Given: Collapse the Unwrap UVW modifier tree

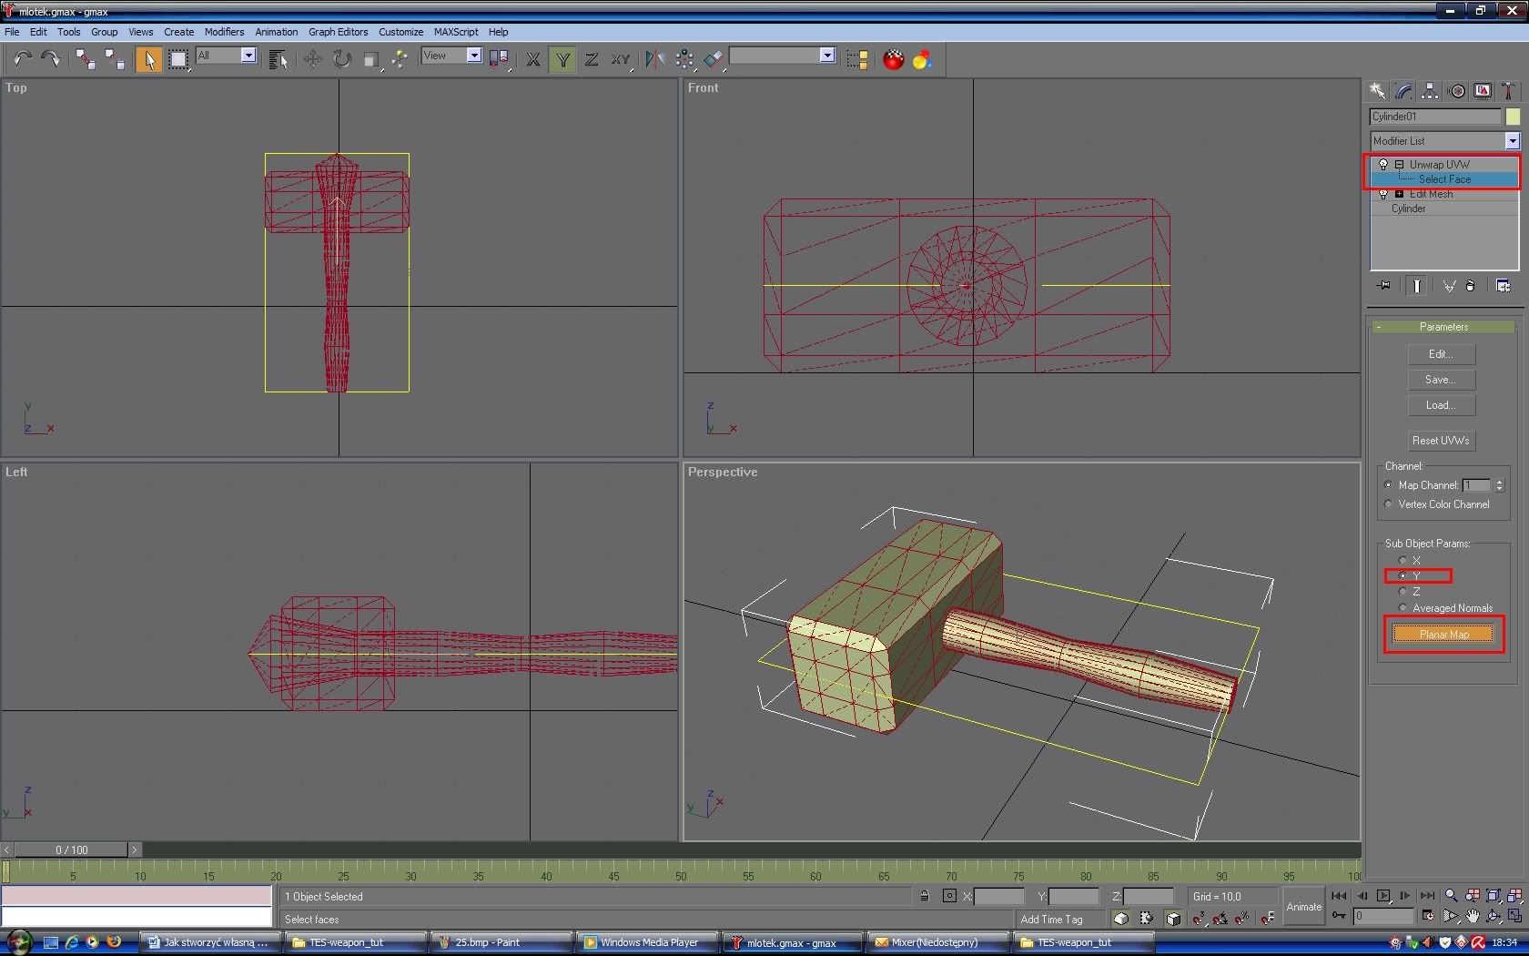Looking at the screenshot, I should [x=1399, y=165].
